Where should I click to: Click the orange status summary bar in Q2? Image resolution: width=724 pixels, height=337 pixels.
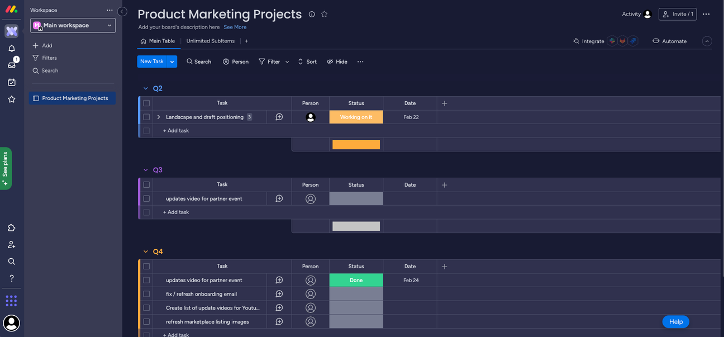[x=356, y=144]
